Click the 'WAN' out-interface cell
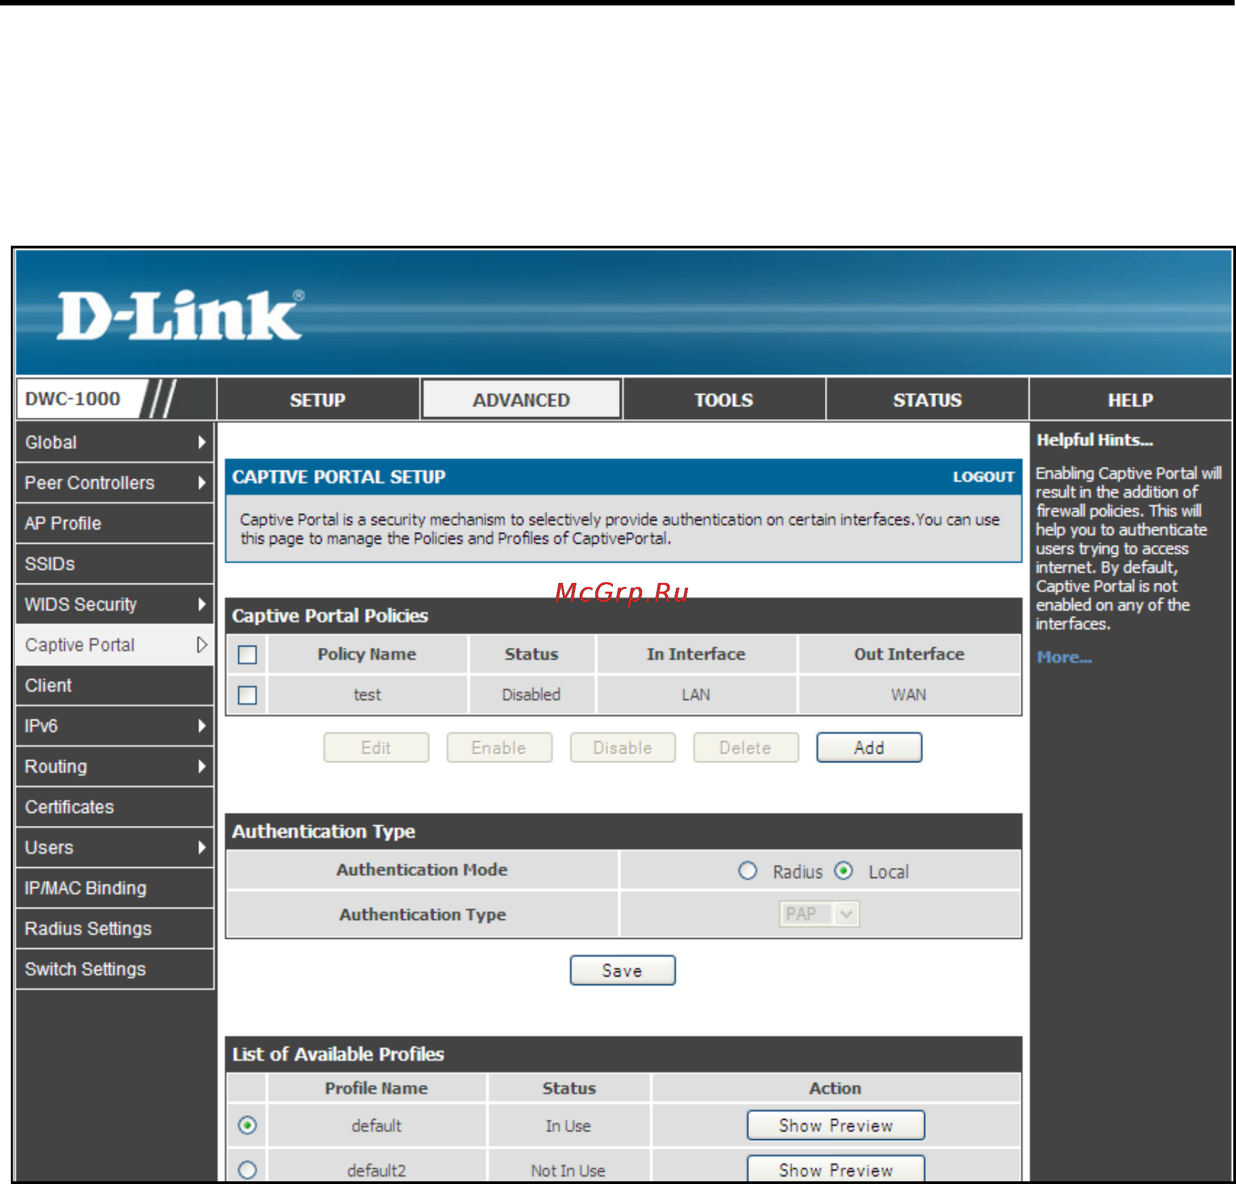Screen dimensions: 1236x1184 point(909,695)
